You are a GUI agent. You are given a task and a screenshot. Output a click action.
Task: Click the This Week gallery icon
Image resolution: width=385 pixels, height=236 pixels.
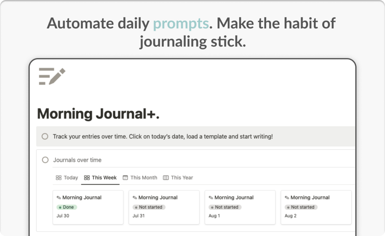(x=87, y=178)
